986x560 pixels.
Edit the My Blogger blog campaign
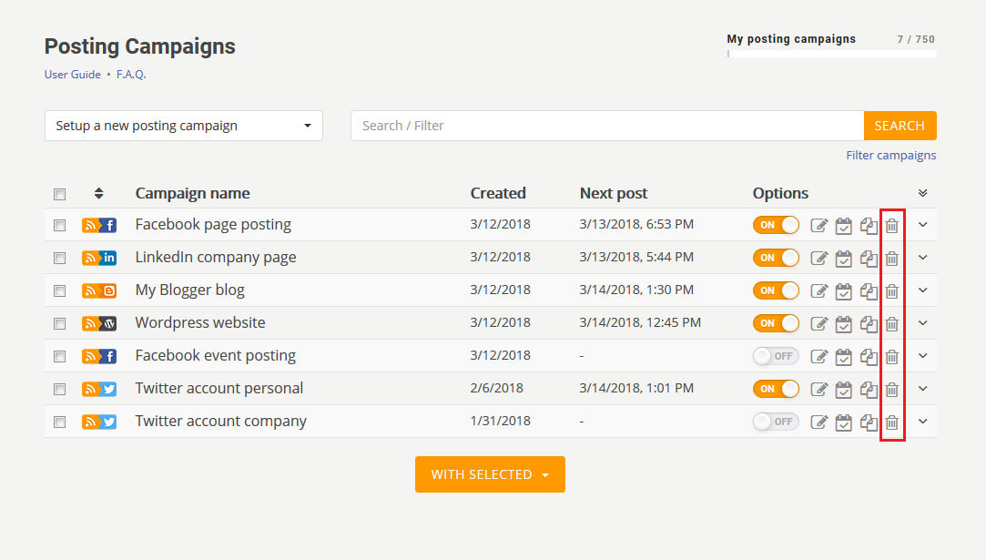coord(818,290)
